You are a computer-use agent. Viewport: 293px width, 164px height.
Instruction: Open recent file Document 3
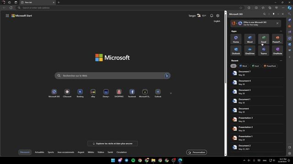[257, 92]
